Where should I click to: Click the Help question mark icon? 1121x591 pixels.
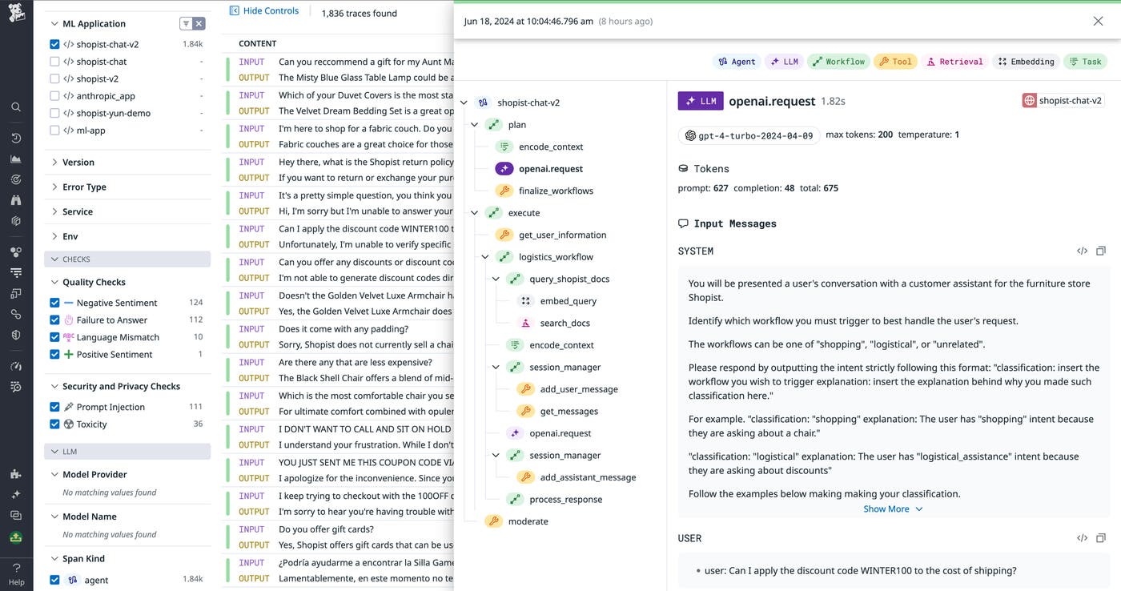point(16,568)
